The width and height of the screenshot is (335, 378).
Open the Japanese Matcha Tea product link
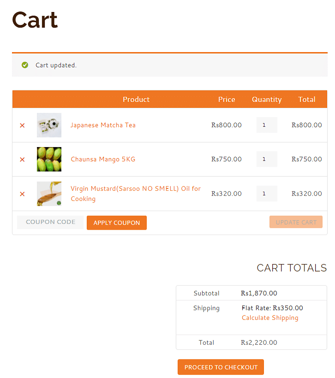point(103,125)
